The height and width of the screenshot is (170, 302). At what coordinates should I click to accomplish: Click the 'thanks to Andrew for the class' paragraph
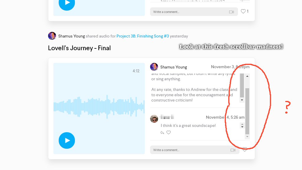tap(194, 95)
